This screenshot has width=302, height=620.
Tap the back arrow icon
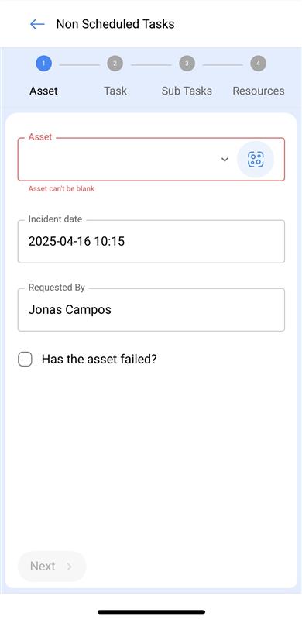click(37, 24)
